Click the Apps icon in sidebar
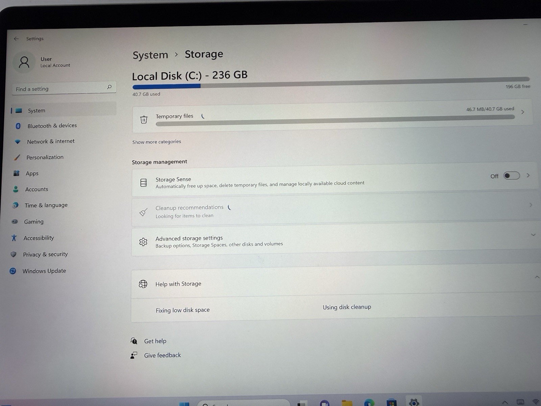 (x=16, y=173)
